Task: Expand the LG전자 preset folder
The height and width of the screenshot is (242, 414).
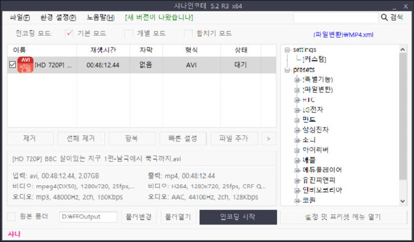Action: [297, 110]
